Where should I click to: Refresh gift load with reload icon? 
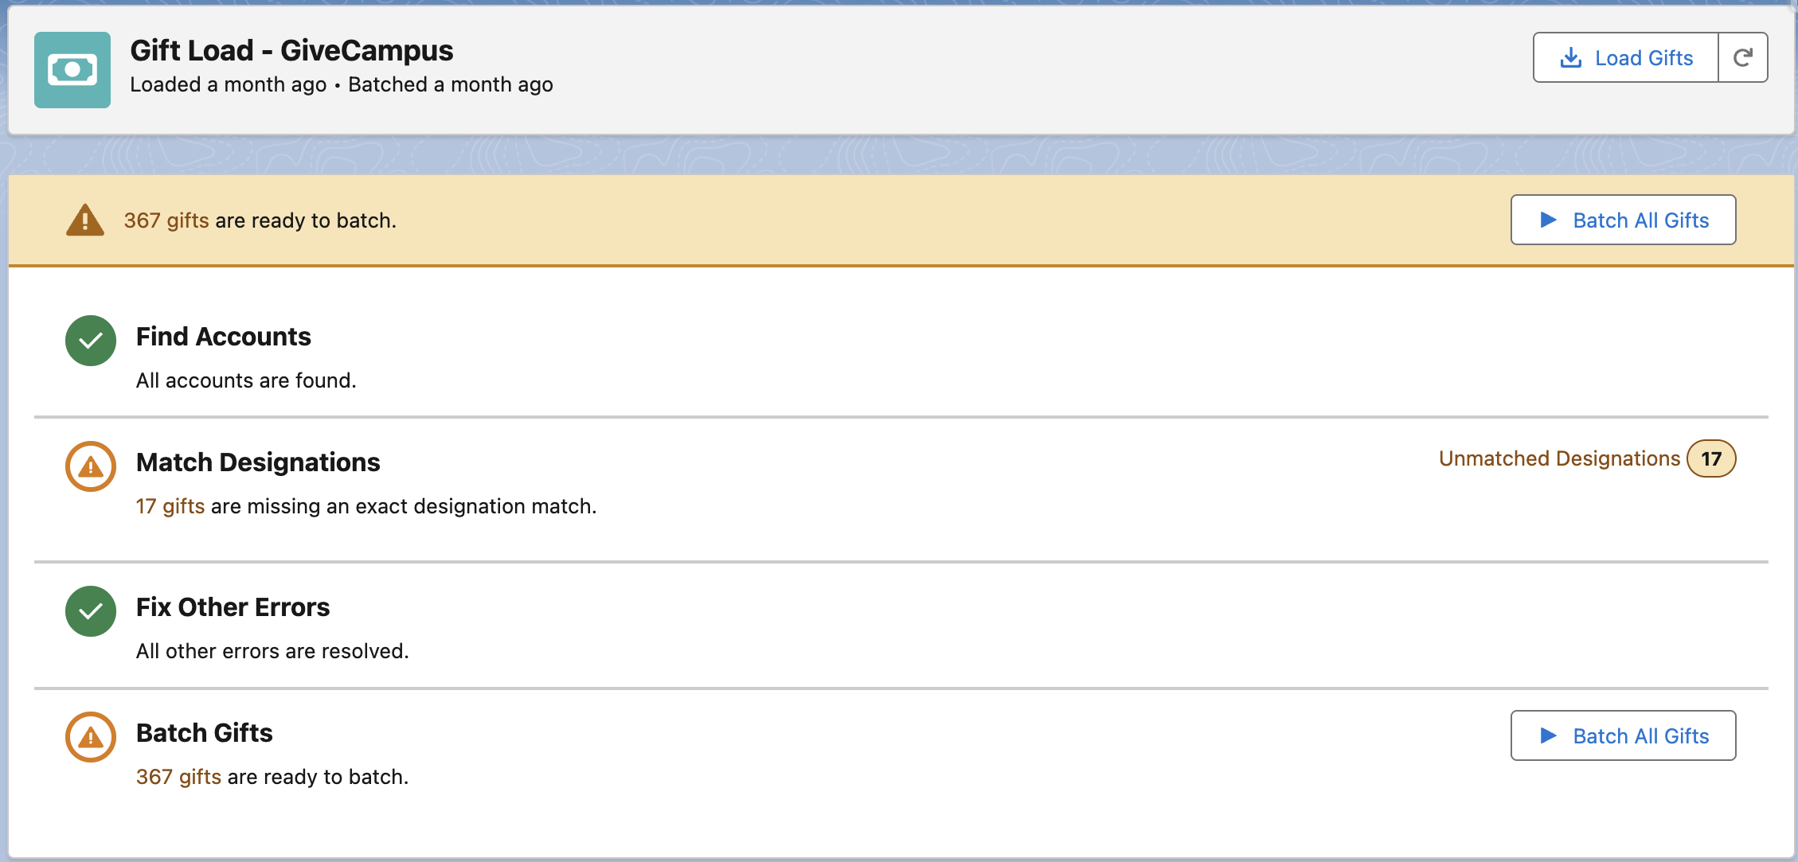[1743, 57]
